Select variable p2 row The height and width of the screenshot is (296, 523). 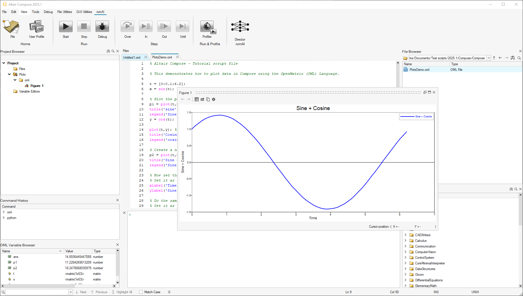click(58, 268)
